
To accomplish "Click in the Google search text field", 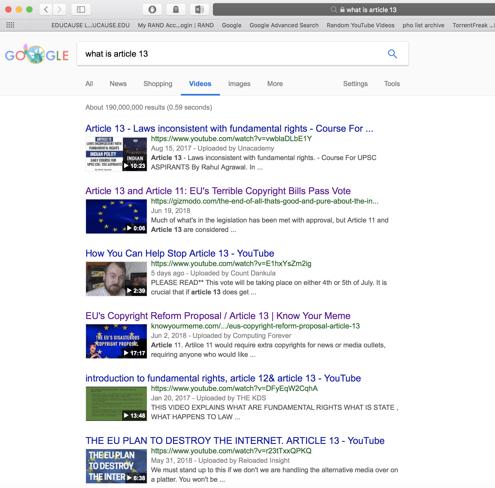I will point(231,54).
